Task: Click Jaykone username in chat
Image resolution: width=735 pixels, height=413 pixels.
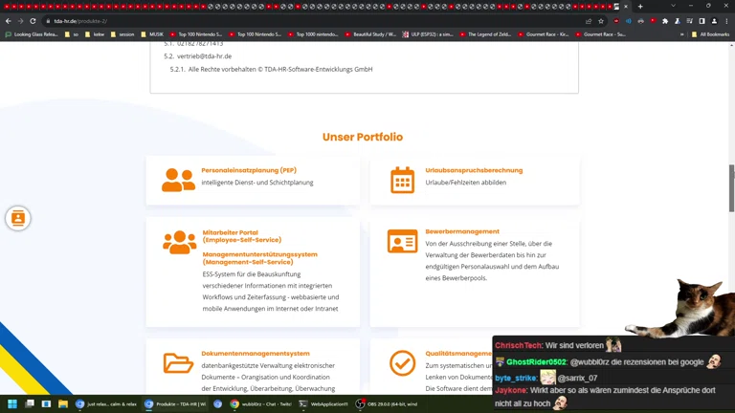Action: coord(510,390)
